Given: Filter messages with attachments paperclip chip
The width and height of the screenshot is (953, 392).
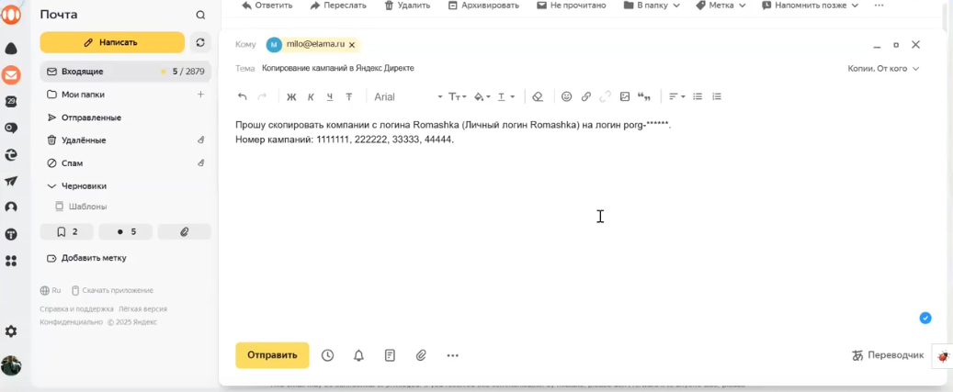Looking at the screenshot, I should [x=185, y=231].
